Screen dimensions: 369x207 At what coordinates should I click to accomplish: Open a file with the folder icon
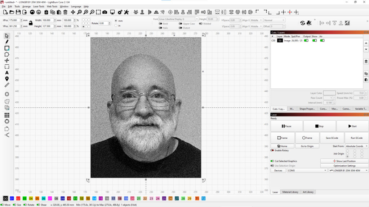pos(12,12)
